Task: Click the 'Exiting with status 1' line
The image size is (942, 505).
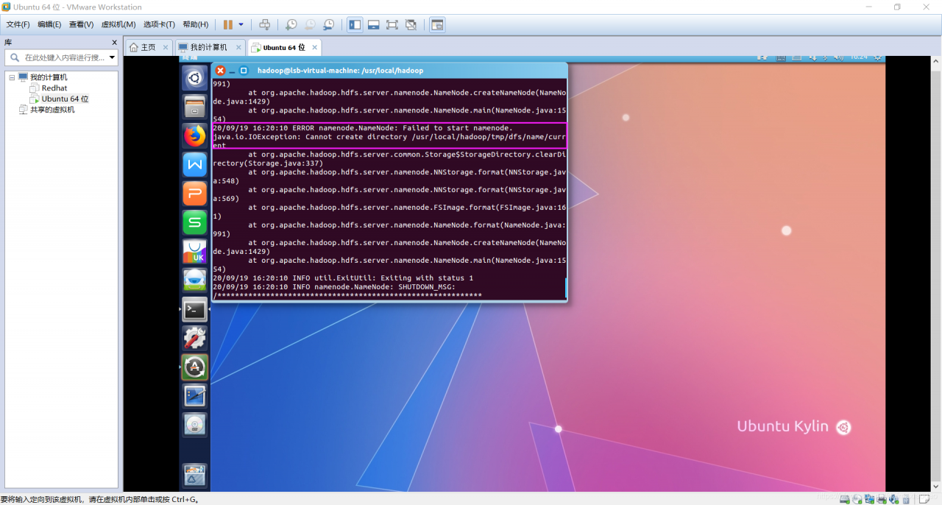Action: pos(343,278)
